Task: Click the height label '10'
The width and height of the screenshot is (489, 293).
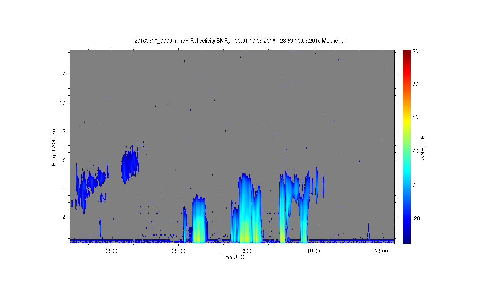Action: (63, 103)
